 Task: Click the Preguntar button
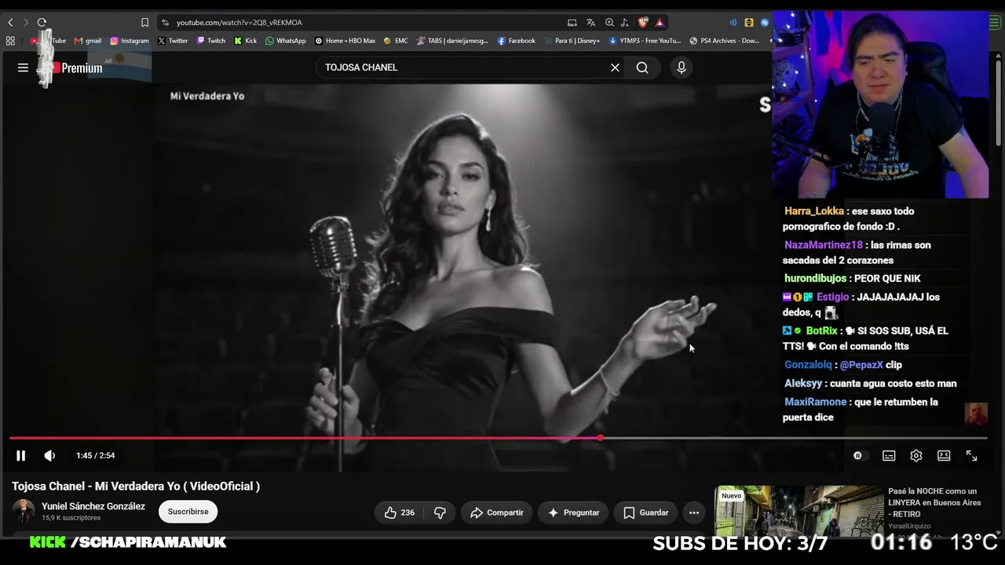pos(573,512)
